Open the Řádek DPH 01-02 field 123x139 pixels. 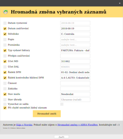coord(75,72)
